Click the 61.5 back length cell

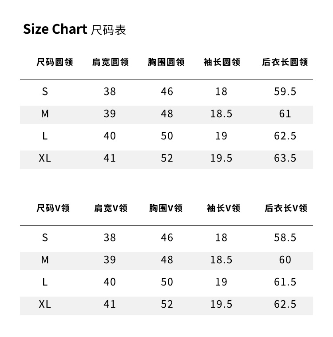(285, 282)
